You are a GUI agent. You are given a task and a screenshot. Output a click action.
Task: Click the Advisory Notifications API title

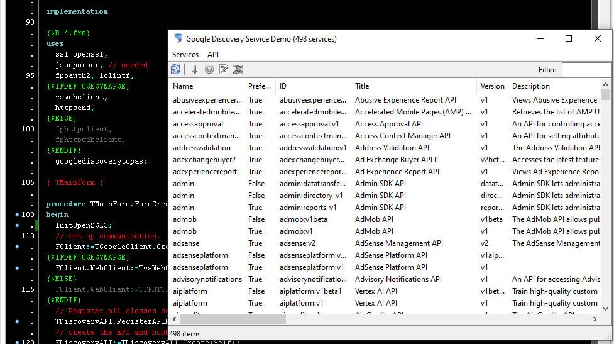click(398, 279)
